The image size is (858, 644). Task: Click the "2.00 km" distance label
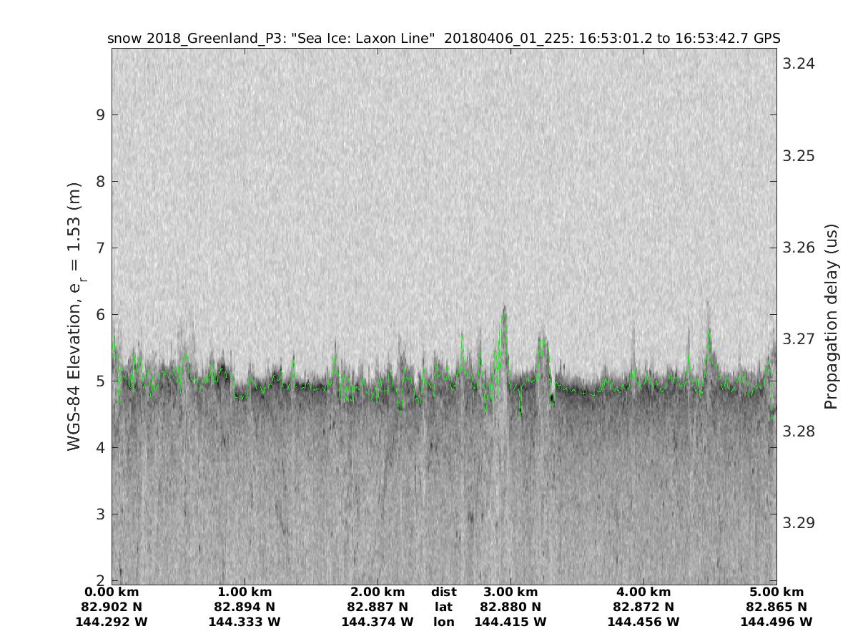point(378,592)
